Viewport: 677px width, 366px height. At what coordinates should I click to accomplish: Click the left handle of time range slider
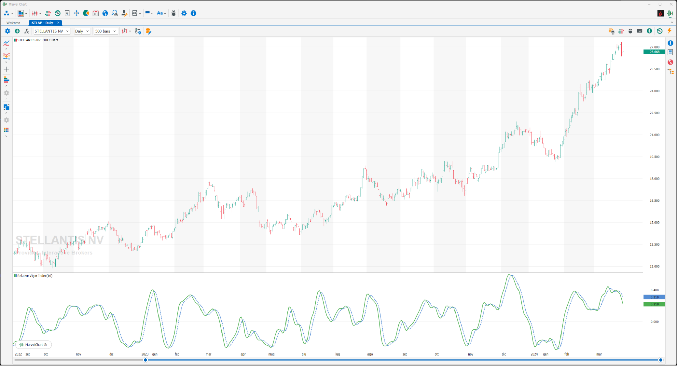[145, 360]
